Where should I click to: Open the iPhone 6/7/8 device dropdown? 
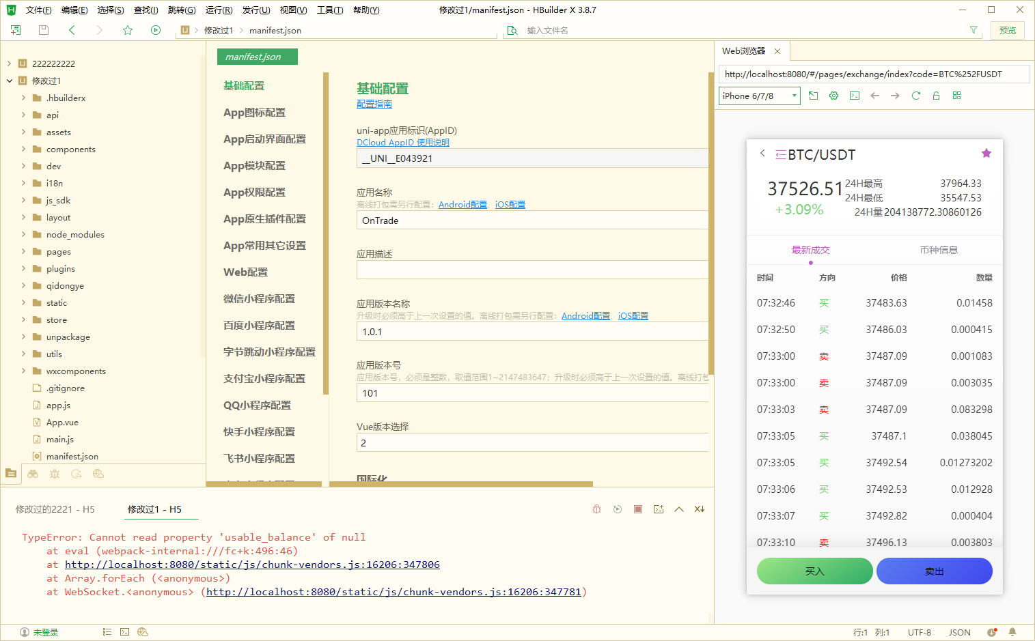tap(759, 96)
